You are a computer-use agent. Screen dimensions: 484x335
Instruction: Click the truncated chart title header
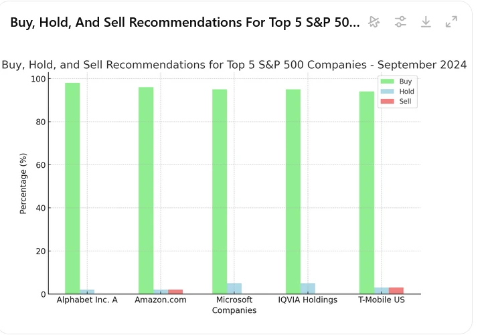coord(185,22)
